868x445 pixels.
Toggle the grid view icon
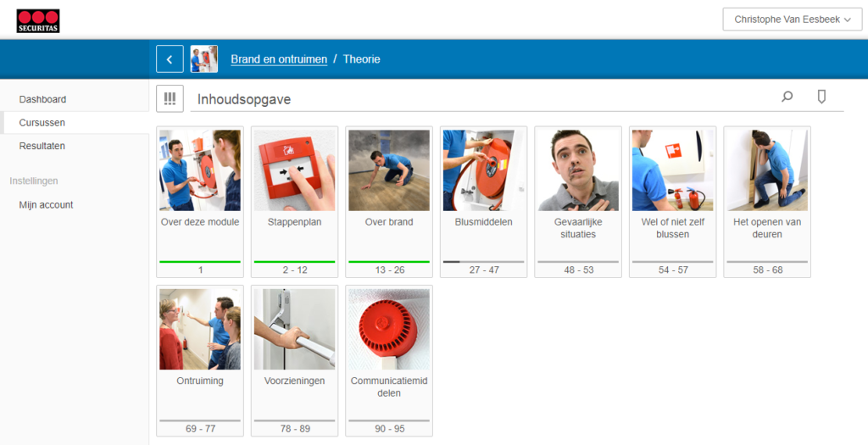(x=170, y=98)
